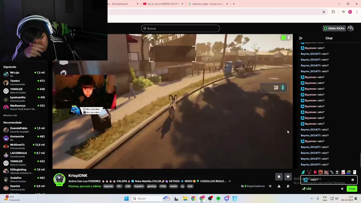This screenshot has width=361, height=203.
Task: Open the Chrome profile avatar
Action: click(350, 12)
